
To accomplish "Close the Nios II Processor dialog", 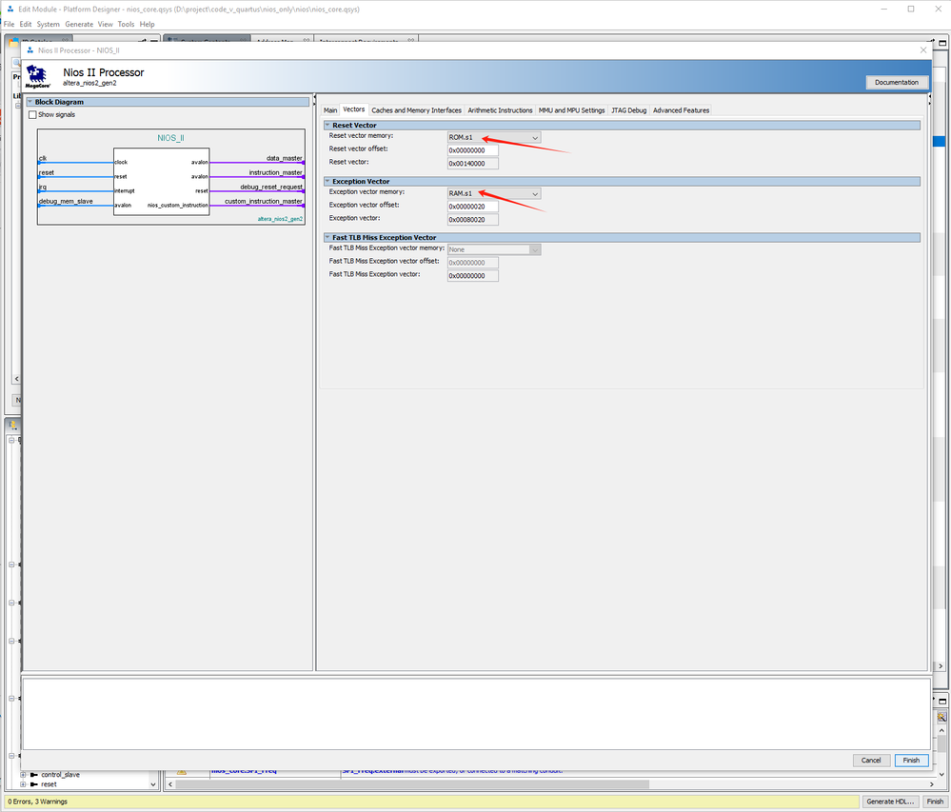I will 923,50.
